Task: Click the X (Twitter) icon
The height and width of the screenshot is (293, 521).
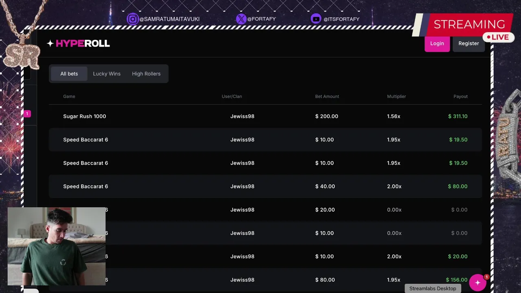Action: point(241,19)
